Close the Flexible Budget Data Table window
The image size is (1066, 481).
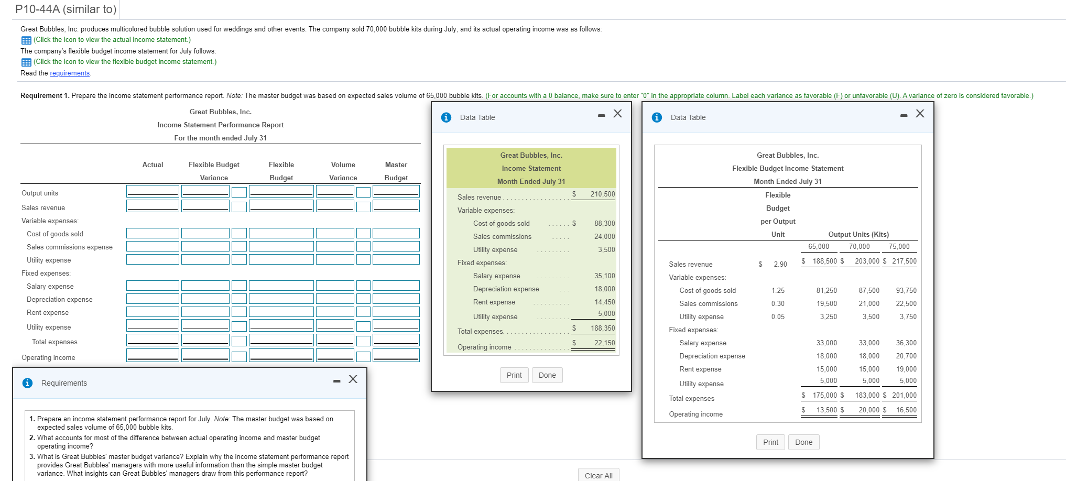click(x=920, y=114)
